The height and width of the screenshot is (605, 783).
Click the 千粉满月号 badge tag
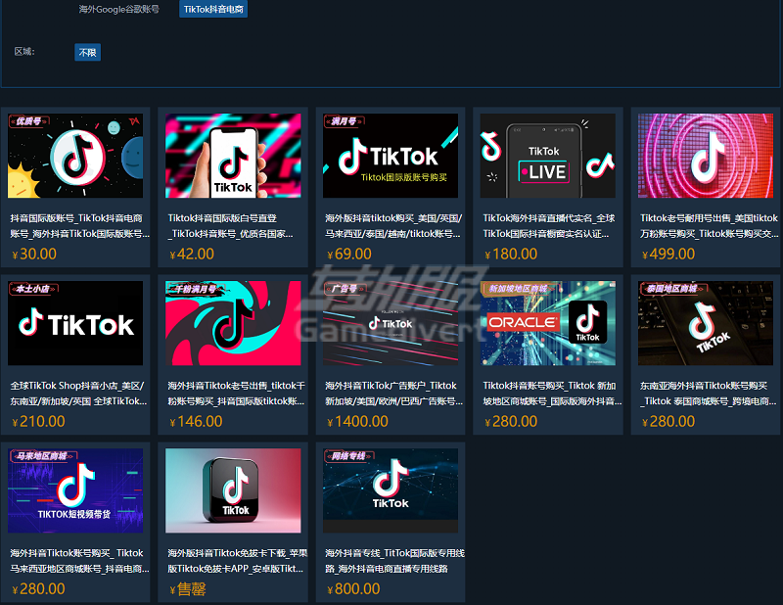(195, 288)
